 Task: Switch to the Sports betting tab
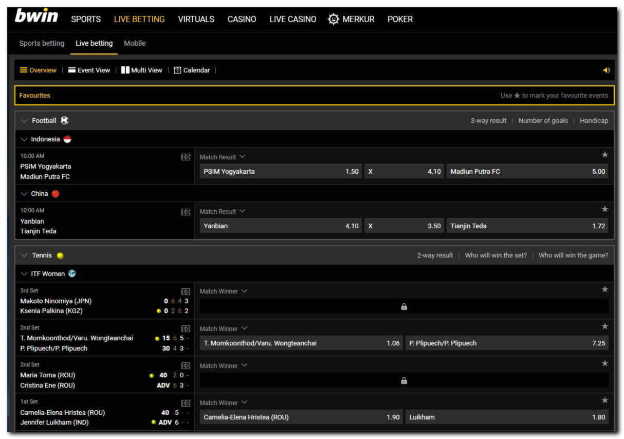click(42, 43)
